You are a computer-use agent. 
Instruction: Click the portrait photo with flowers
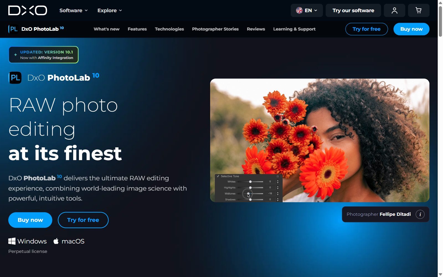pos(320,140)
